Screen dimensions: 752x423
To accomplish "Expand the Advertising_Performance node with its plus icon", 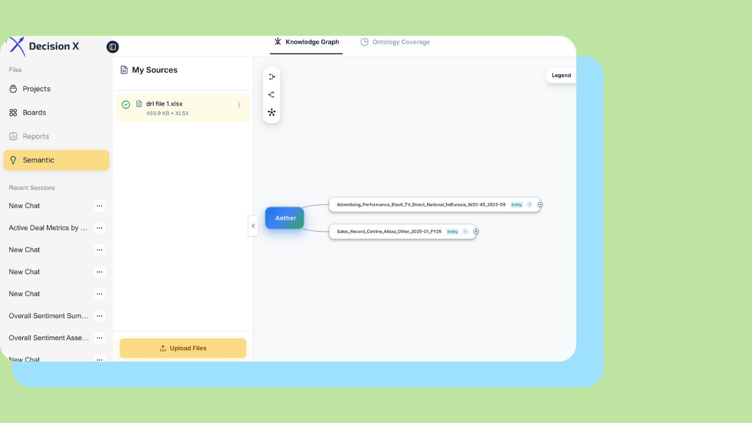I will pos(540,205).
